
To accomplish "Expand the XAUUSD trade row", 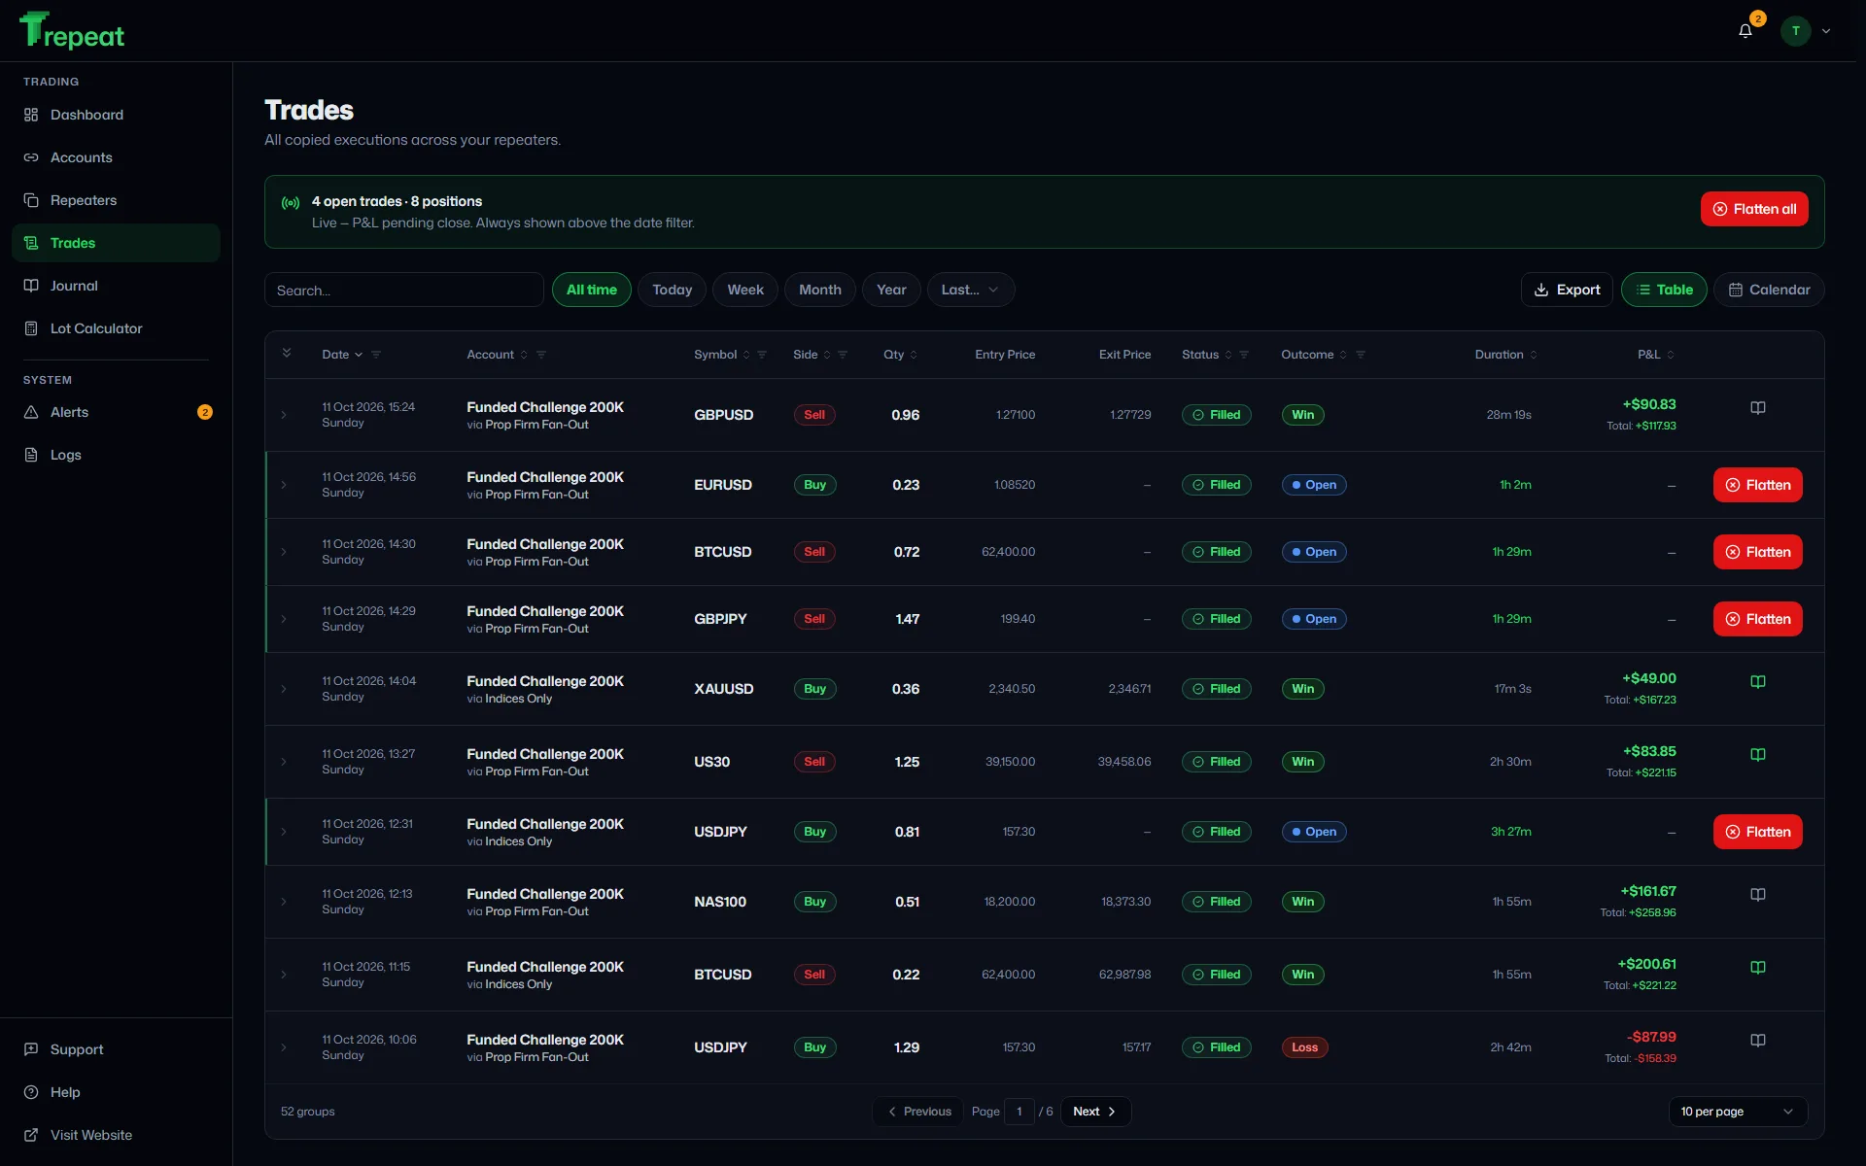I will tap(284, 689).
